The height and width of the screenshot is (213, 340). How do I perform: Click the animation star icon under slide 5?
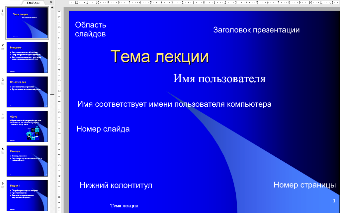(3, 153)
